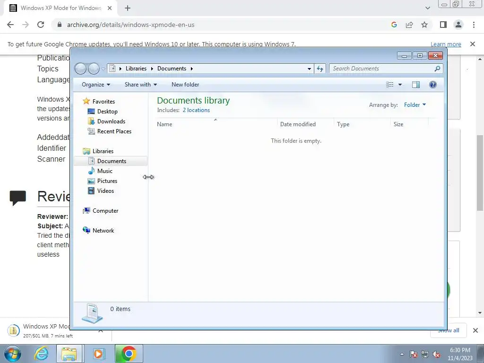Image resolution: width=484 pixels, height=363 pixels.
Task: Open Chrome three-dot menu
Action: pos(474,25)
